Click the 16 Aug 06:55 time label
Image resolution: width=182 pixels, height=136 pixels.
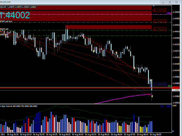[116, 135]
